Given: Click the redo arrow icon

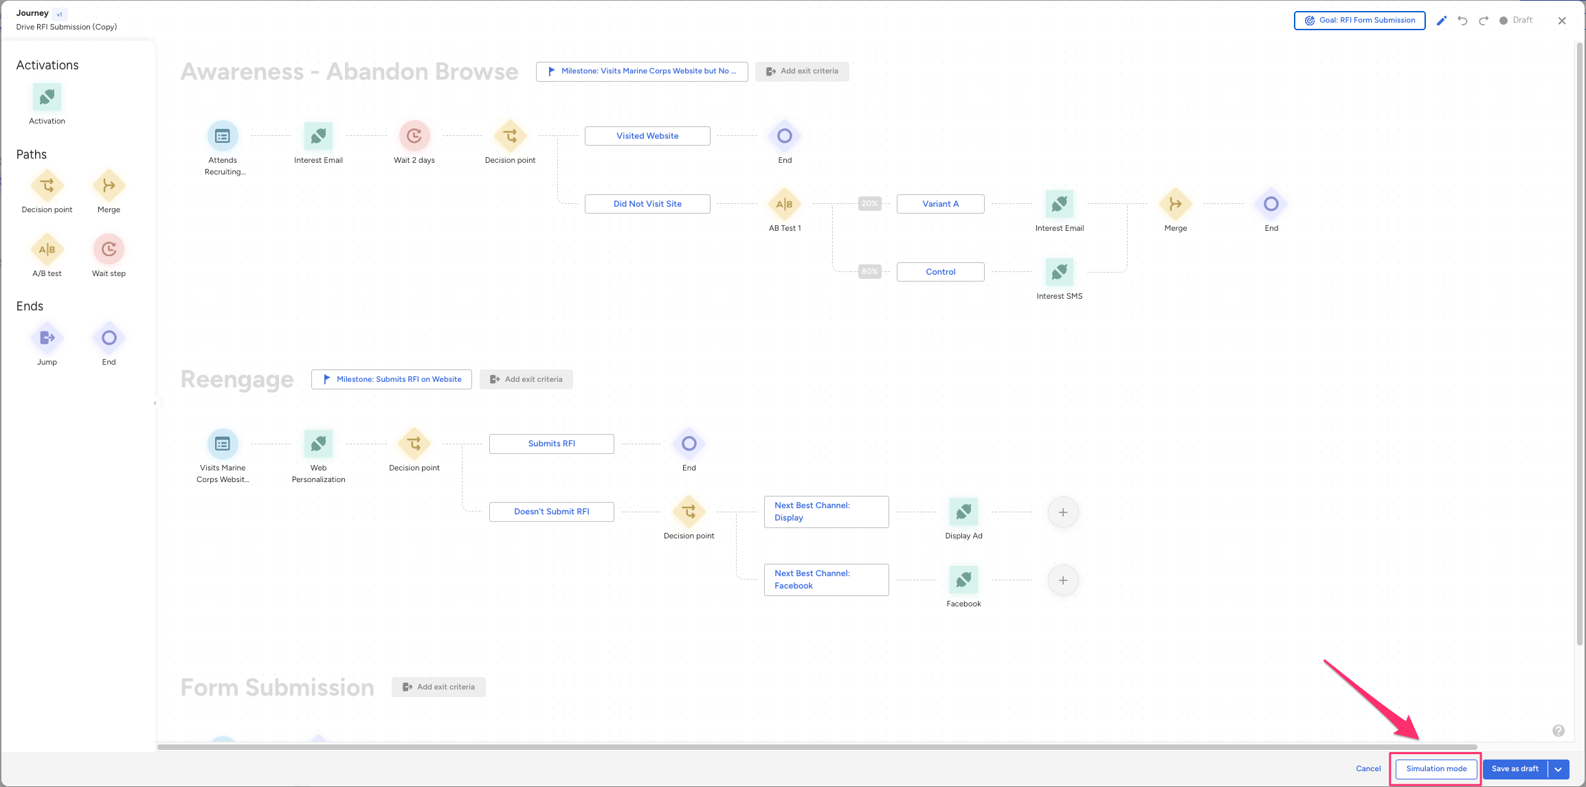Looking at the screenshot, I should coord(1484,21).
